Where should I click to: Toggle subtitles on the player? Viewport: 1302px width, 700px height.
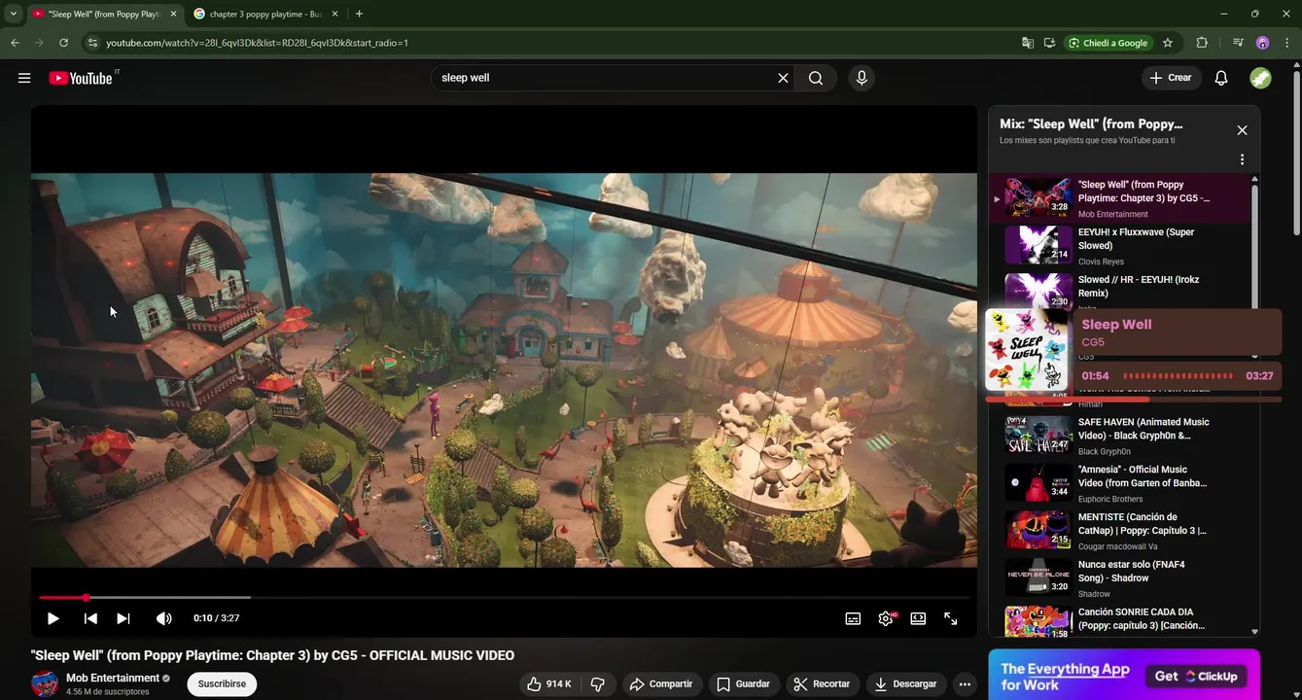pos(853,618)
